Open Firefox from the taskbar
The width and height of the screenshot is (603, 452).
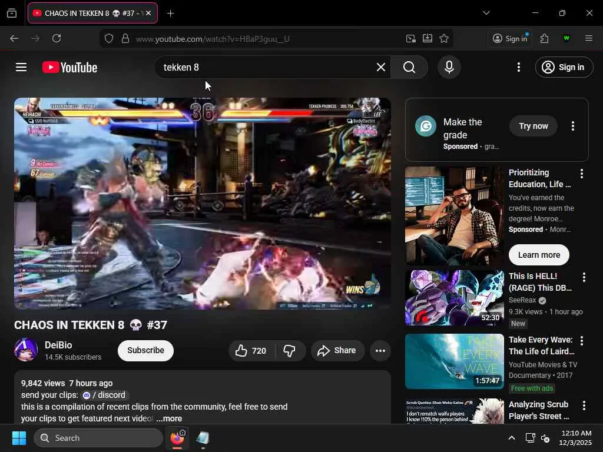(177, 438)
